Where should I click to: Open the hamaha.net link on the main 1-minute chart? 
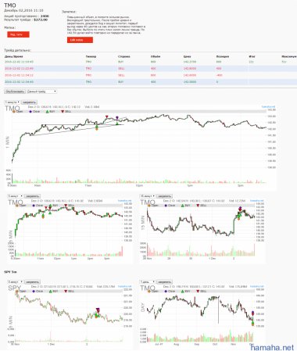(x=268, y=106)
